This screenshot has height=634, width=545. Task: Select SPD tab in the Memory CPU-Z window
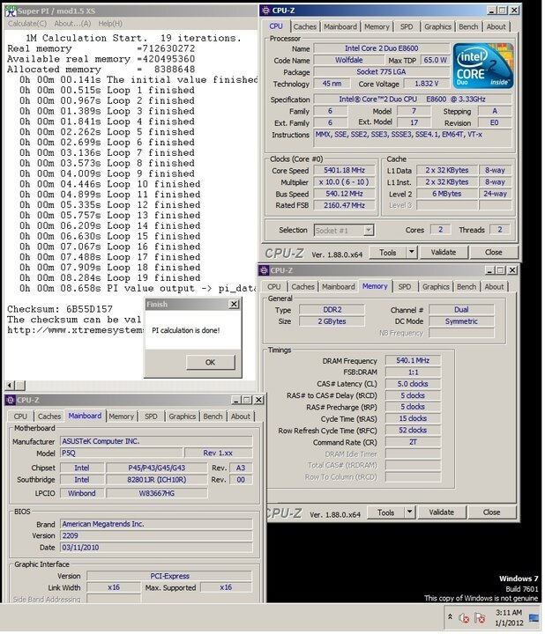coord(405,287)
